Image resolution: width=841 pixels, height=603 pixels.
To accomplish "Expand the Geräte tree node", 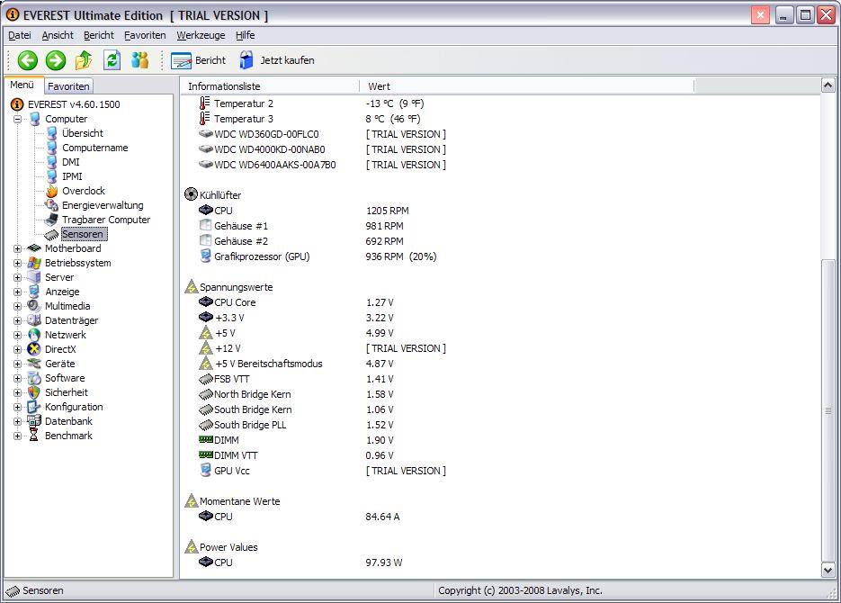I will [17, 364].
